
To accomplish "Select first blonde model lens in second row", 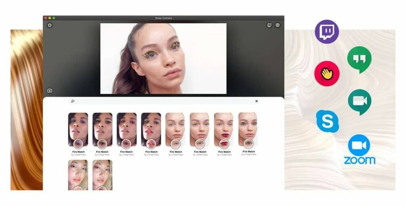I will click(x=78, y=175).
